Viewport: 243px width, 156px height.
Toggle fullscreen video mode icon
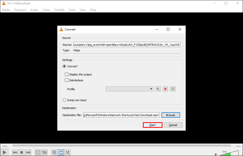pos(38,152)
